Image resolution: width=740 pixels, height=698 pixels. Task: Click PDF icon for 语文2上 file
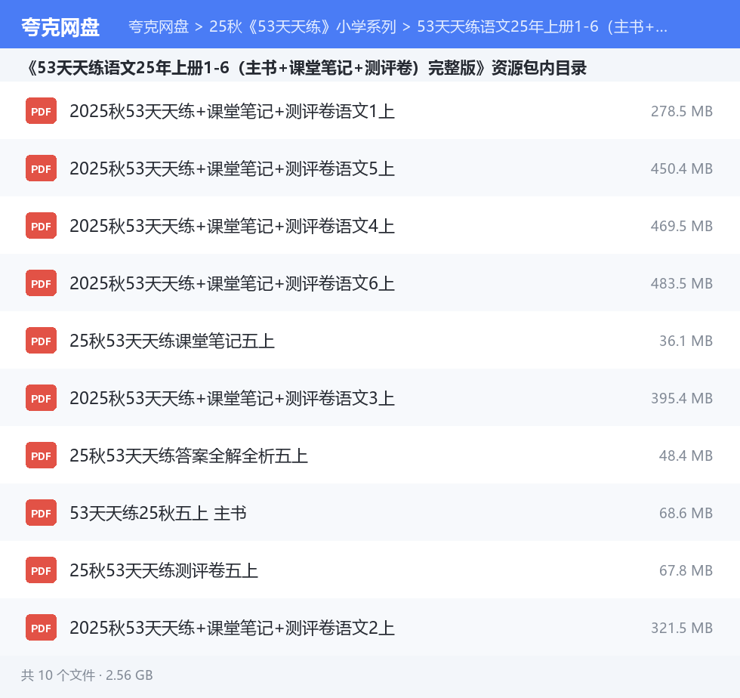coord(41,628)
